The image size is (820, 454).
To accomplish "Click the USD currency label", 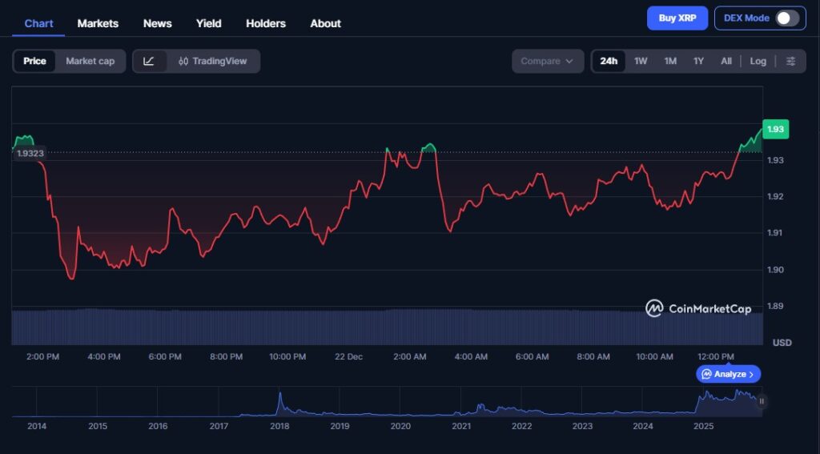I will click(782, 344).
